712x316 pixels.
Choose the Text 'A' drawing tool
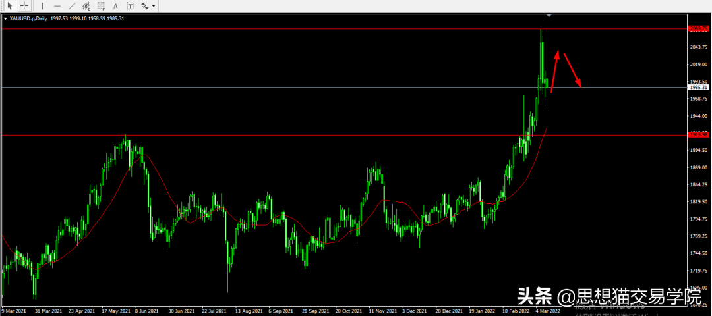[115, 6]
